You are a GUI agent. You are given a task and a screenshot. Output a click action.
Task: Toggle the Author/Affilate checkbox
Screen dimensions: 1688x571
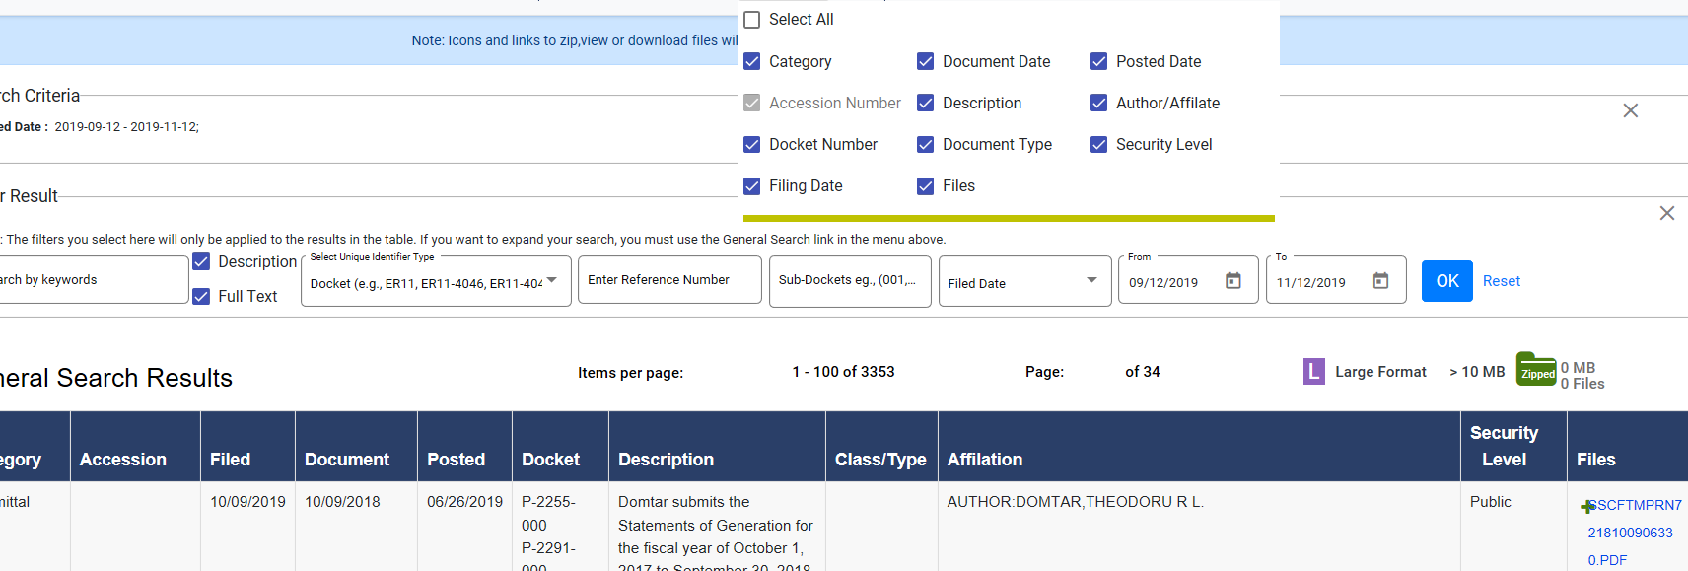[1099, 103]
